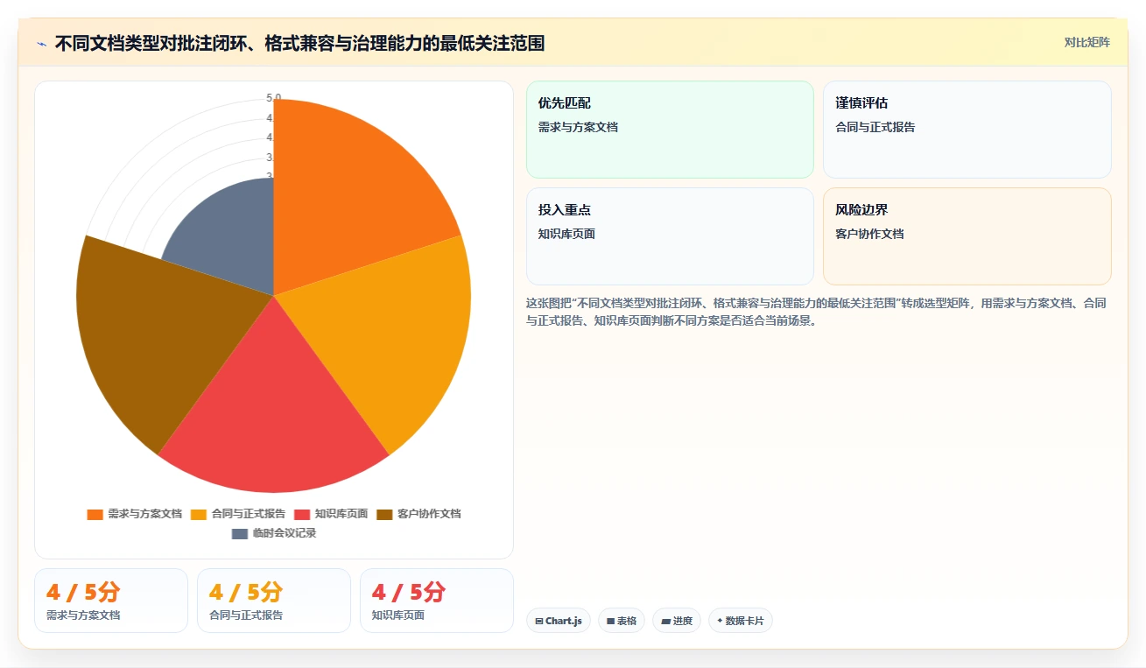Open the 优先匹配 matrix card

click(670, 130)
